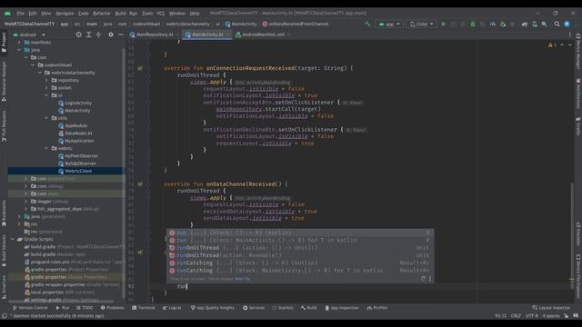Open the editor tabs overflow menu icon
Screen dimensions: 582x327
click(x=570, y=35)
